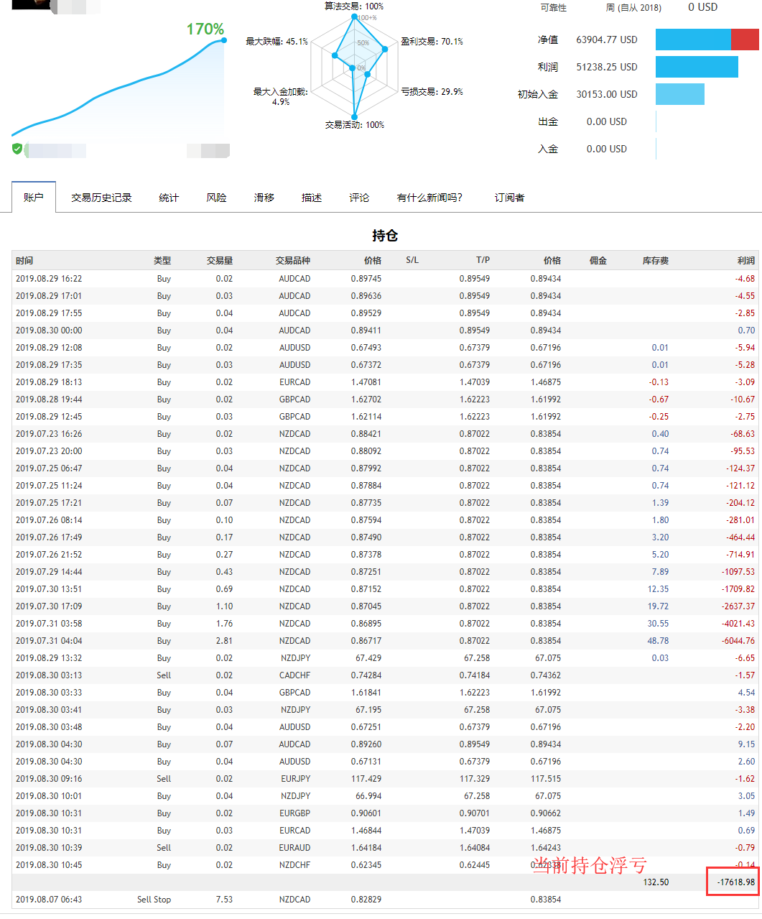
Task: Click the profile avatar thumbnail
Action: [x=30, y=4]
